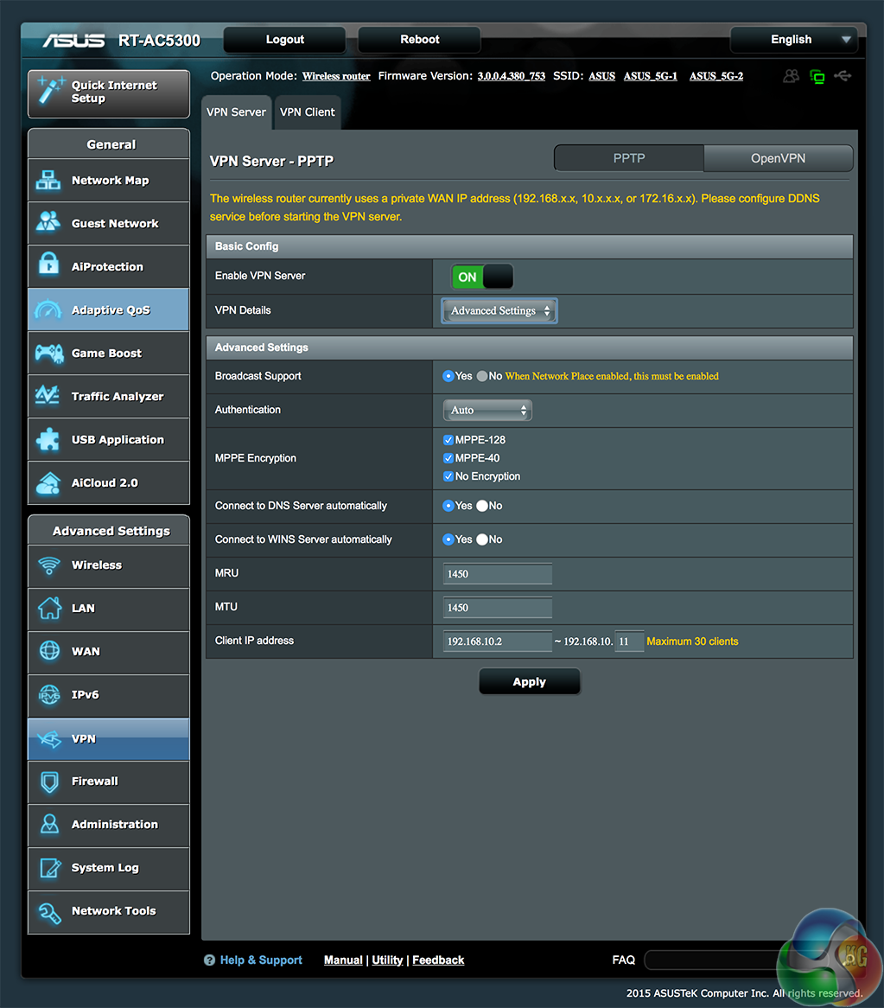884x1008 pixels.
Task: Click the Adaptive QoS gauge icon
Action: (x=48, y=309)
